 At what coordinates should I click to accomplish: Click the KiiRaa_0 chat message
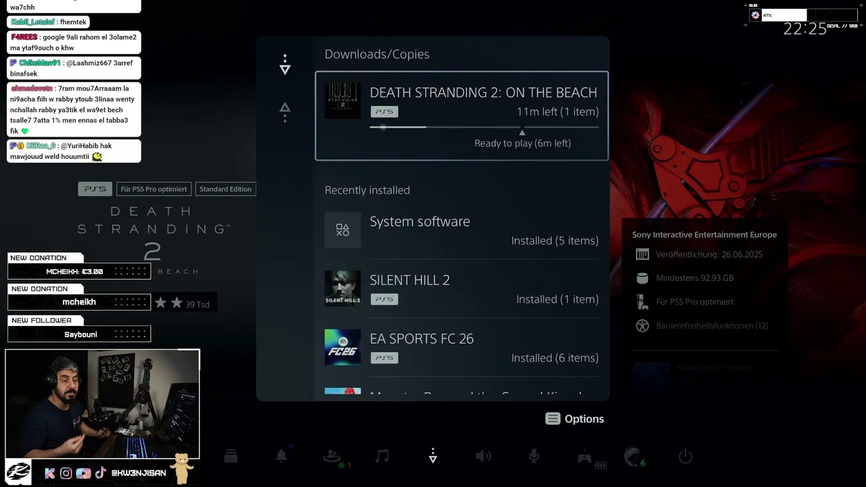(x=74, y=151)
